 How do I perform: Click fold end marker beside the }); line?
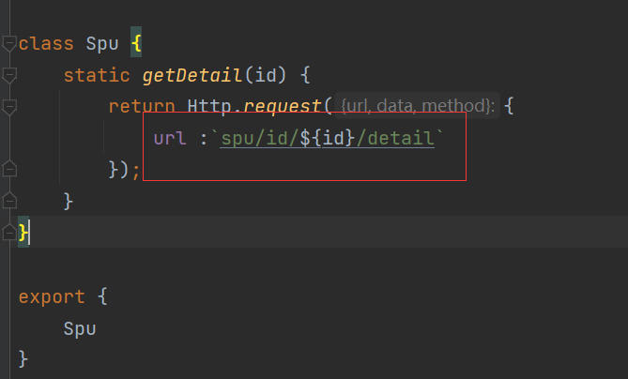8,170
